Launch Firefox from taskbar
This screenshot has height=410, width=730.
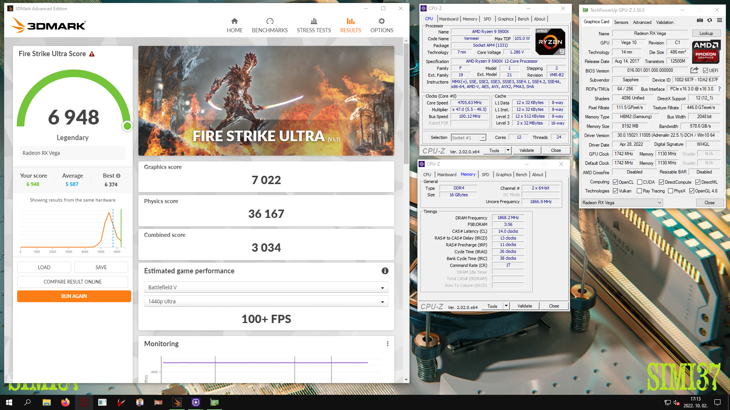pyautogui.click(x=65, y=402)
